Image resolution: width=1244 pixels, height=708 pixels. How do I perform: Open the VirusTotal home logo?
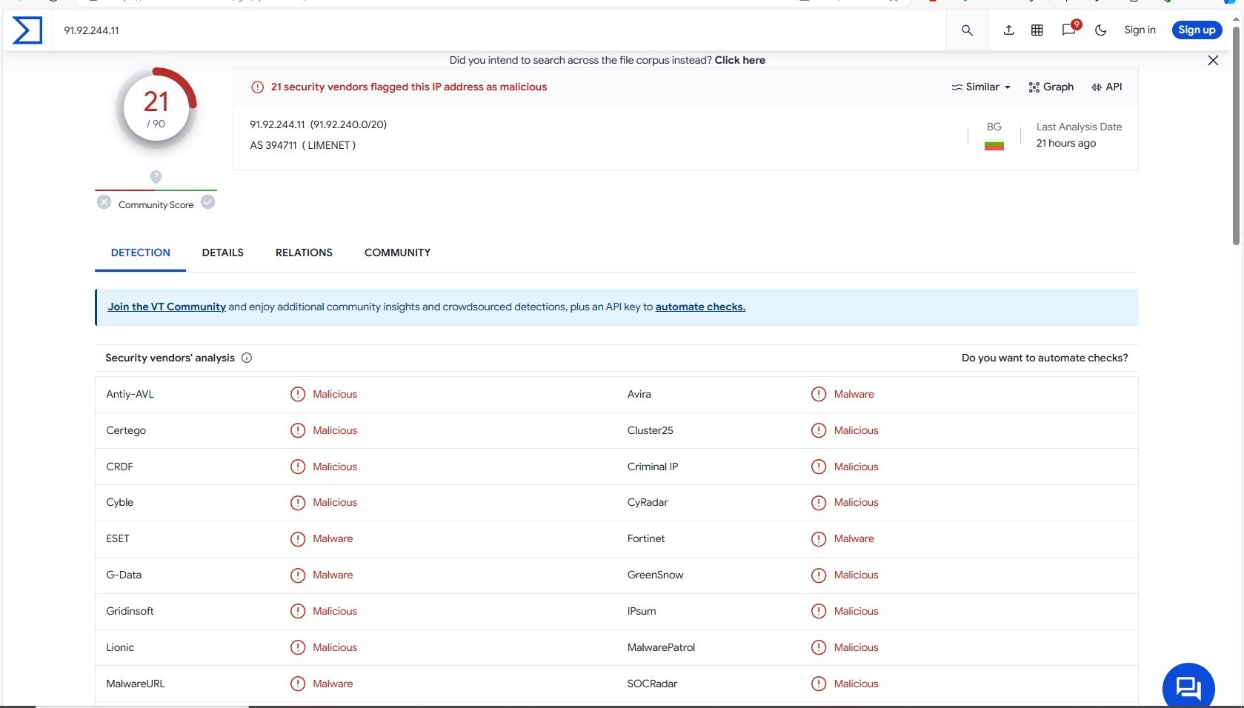(27, 30)
